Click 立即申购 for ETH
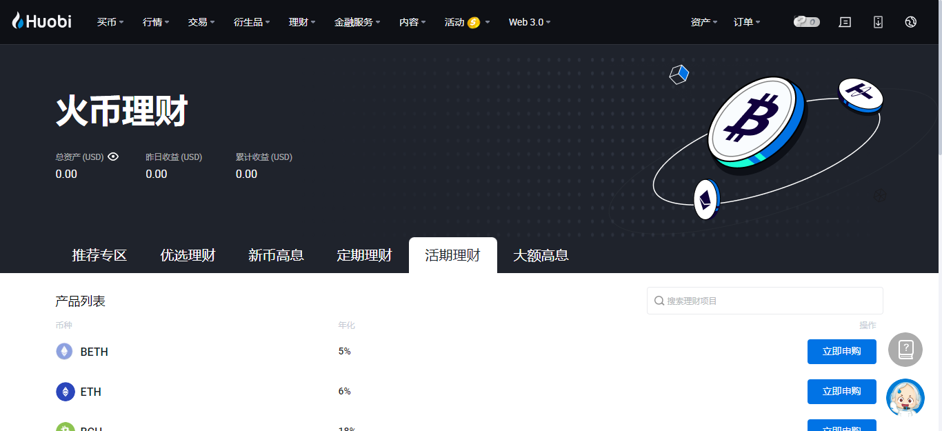 pyautogui.click(x=842, y=392)
